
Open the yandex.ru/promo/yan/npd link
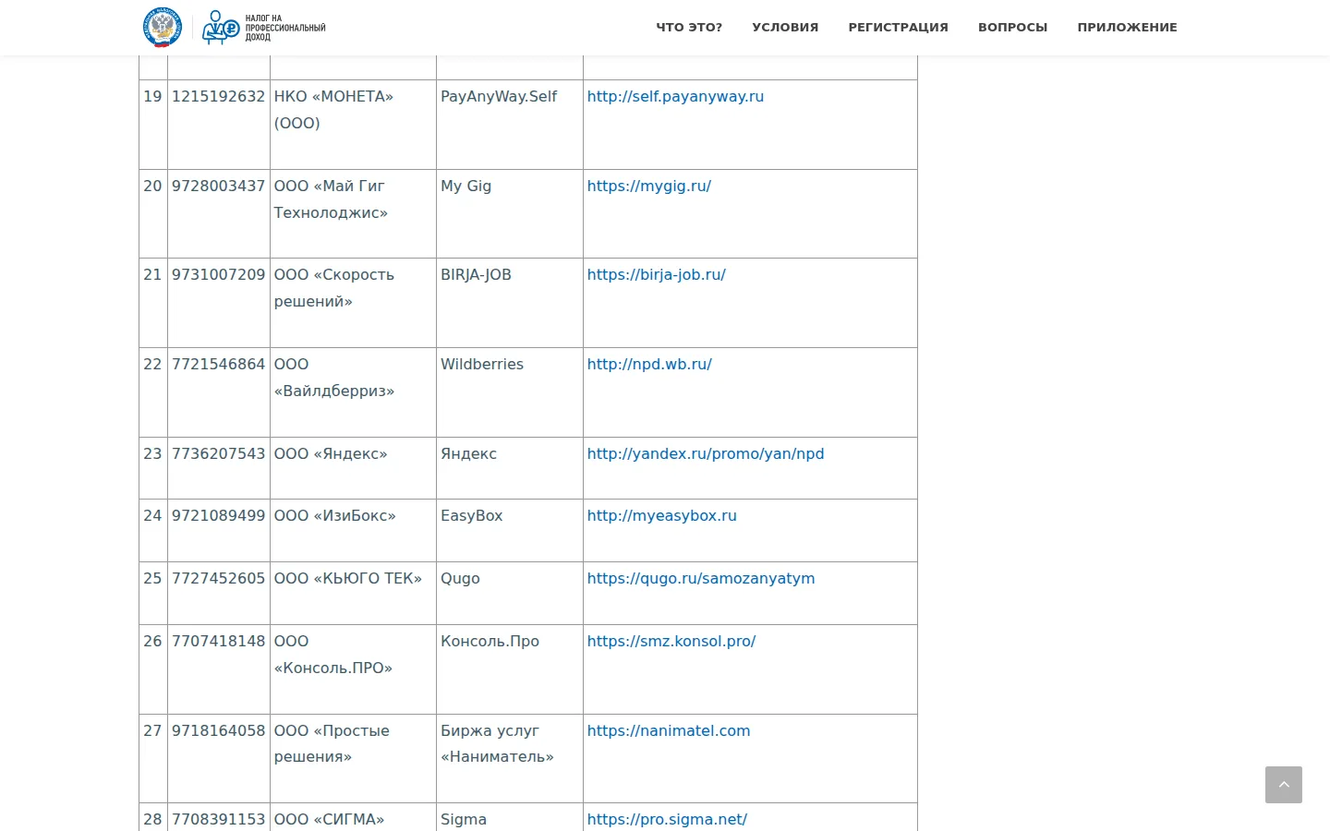(706, 453)
